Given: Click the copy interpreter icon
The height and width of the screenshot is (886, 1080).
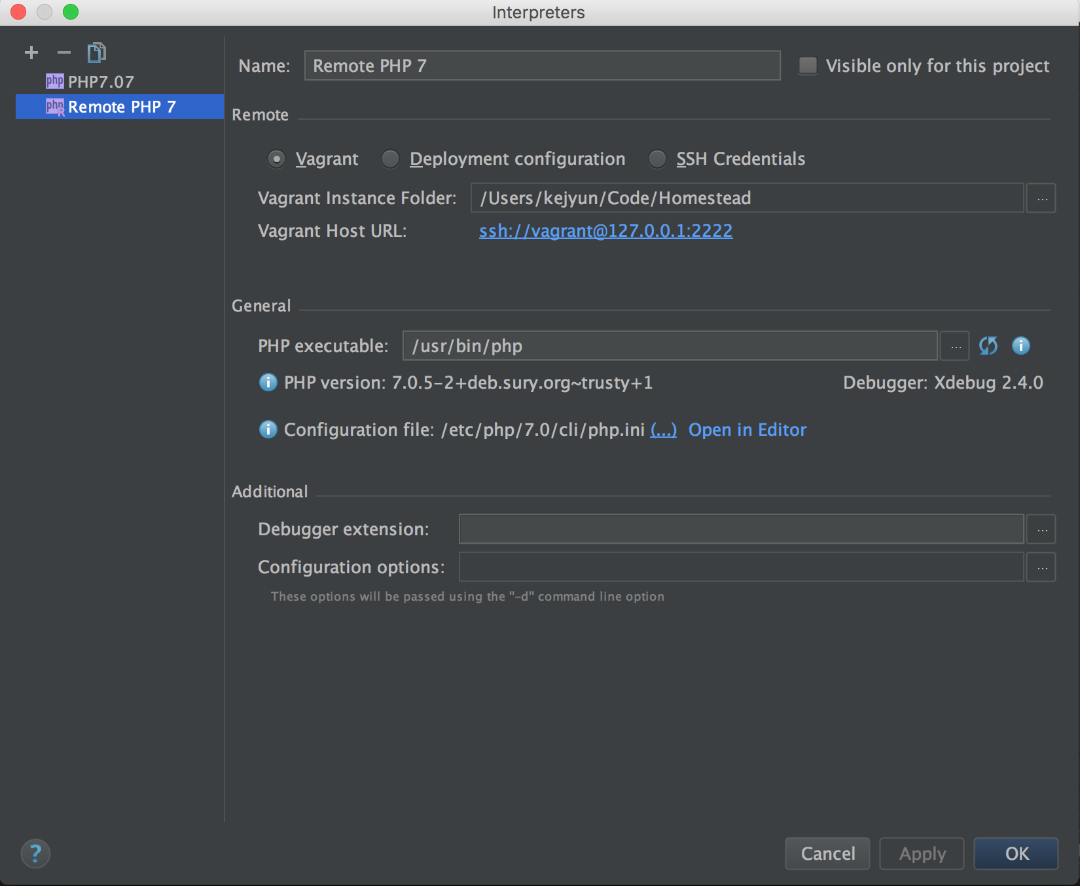Looking at the screenshot, I should (x=96, y=52).
